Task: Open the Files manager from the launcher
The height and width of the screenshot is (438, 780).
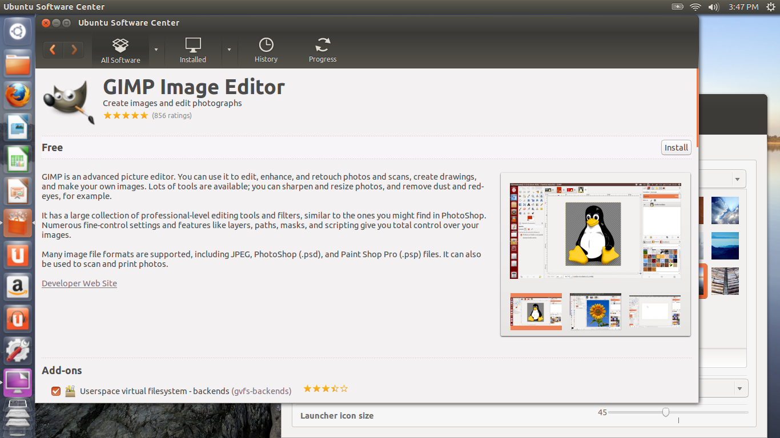Action: 18,63
